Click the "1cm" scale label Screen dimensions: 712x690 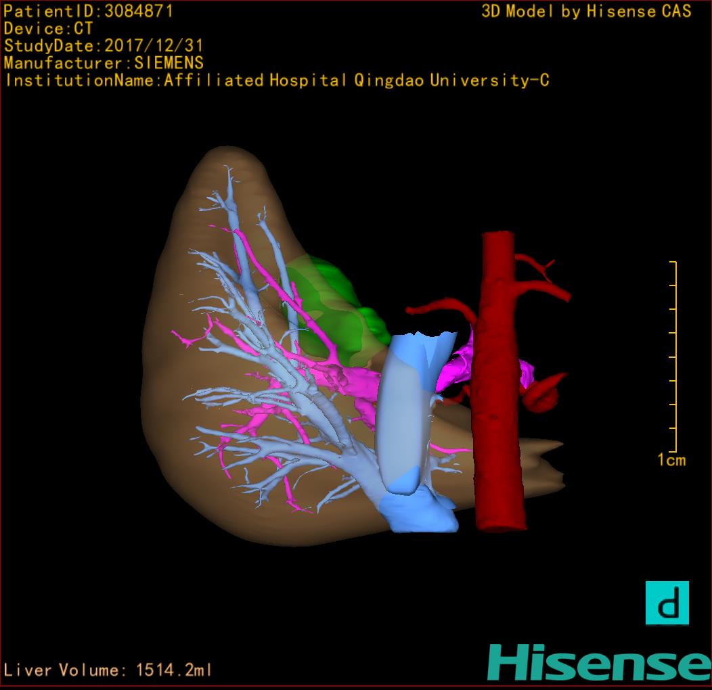[x=671, y=461]
